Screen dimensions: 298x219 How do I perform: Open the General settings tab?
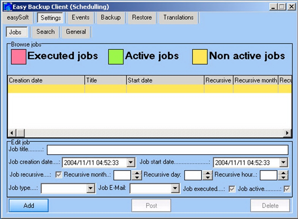76,32
